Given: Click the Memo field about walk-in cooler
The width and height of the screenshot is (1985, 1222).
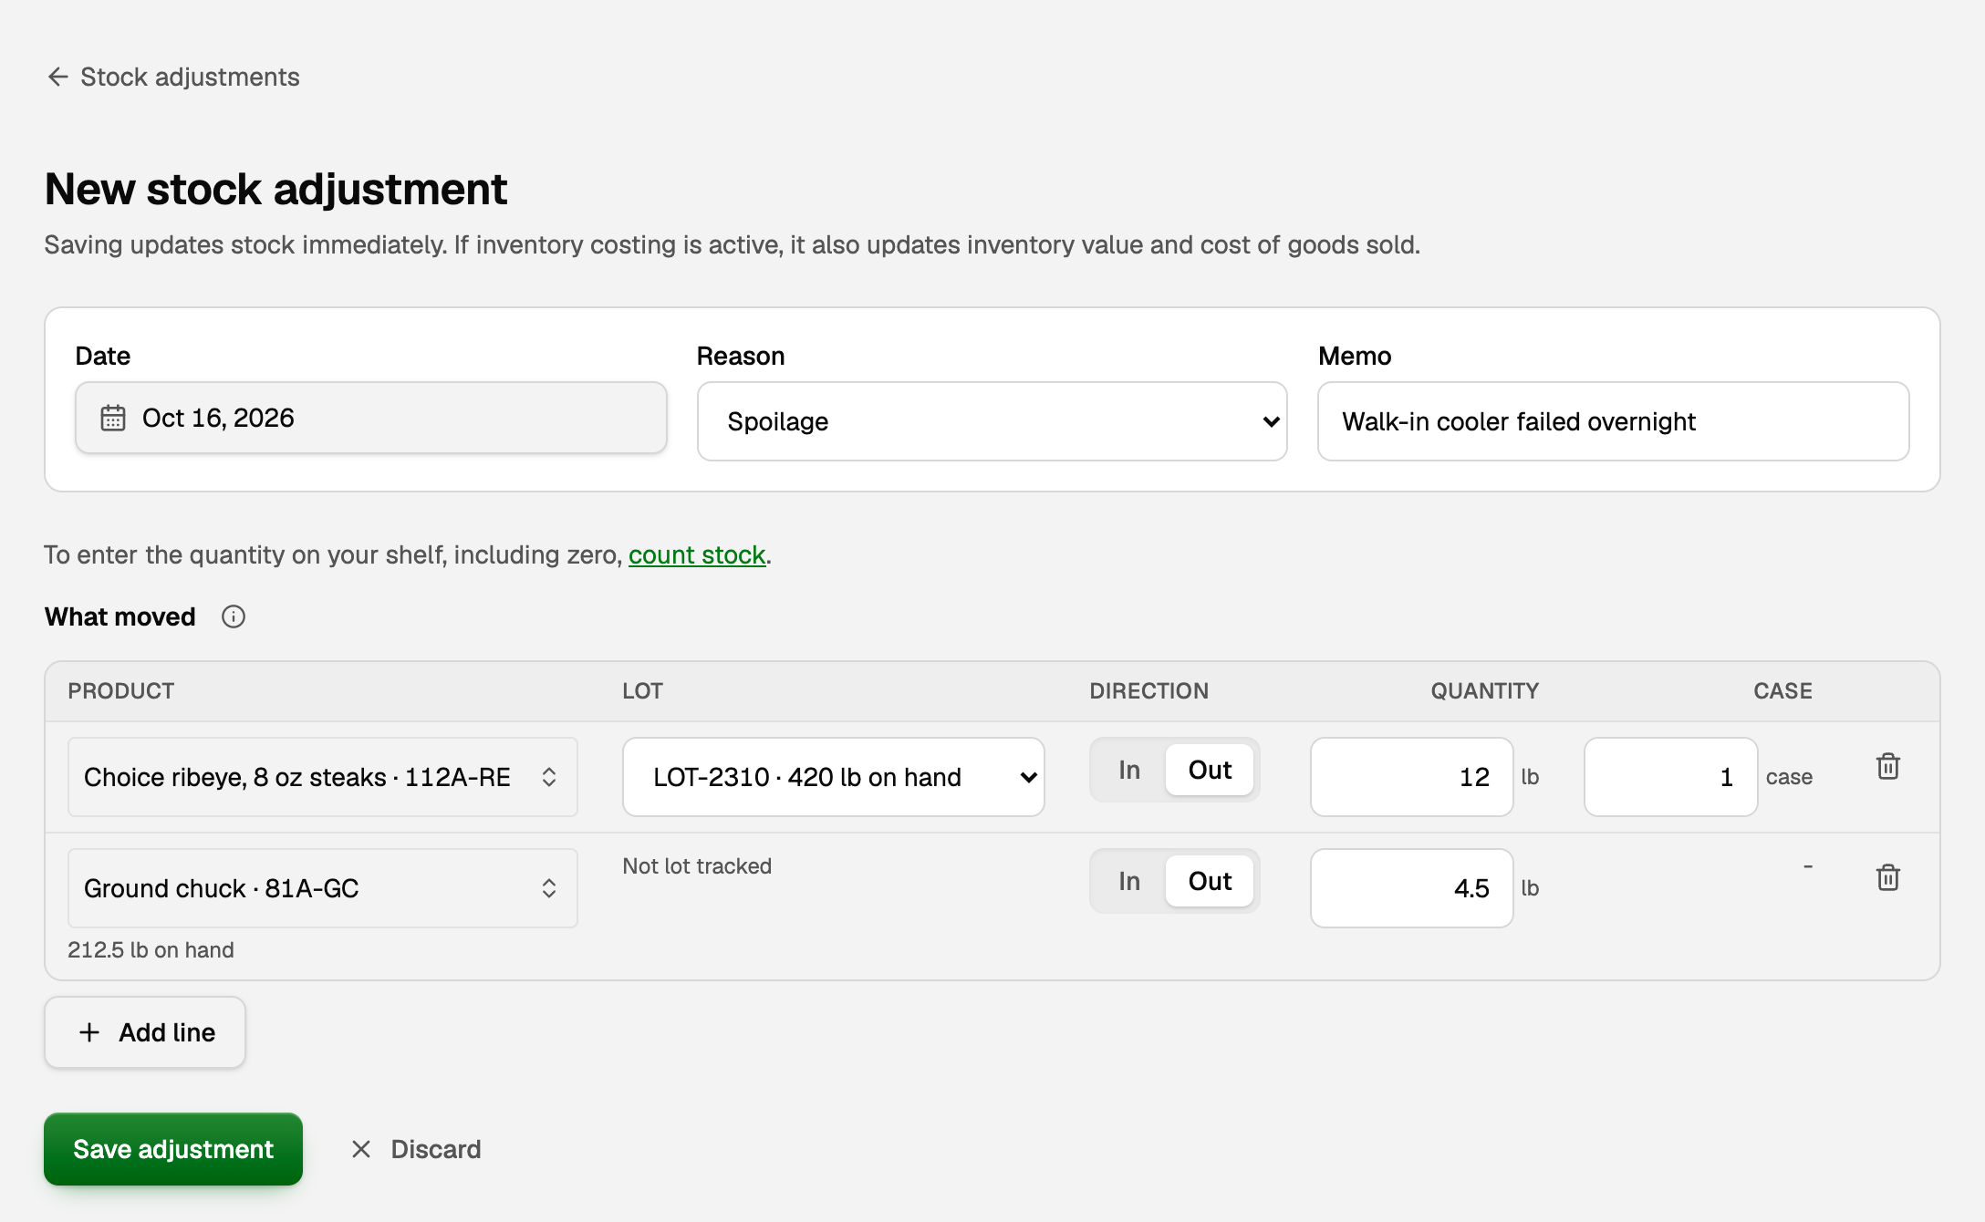Looking at the screenshot, I should coord(1614,421).
